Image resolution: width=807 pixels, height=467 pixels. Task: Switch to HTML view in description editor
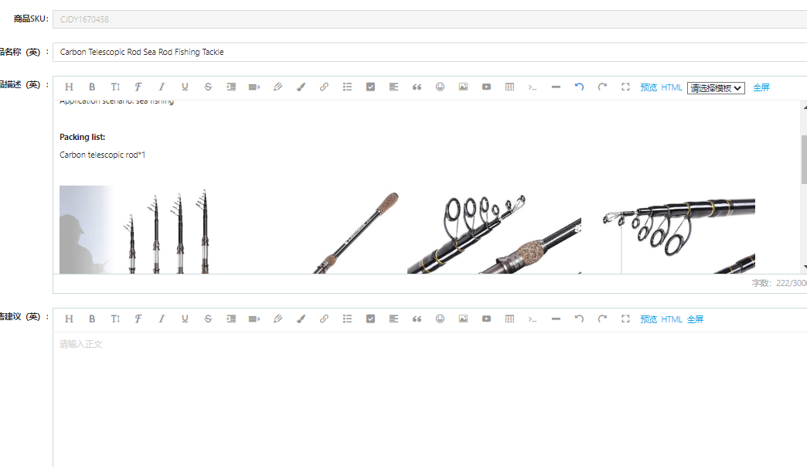tap(672, 88)
